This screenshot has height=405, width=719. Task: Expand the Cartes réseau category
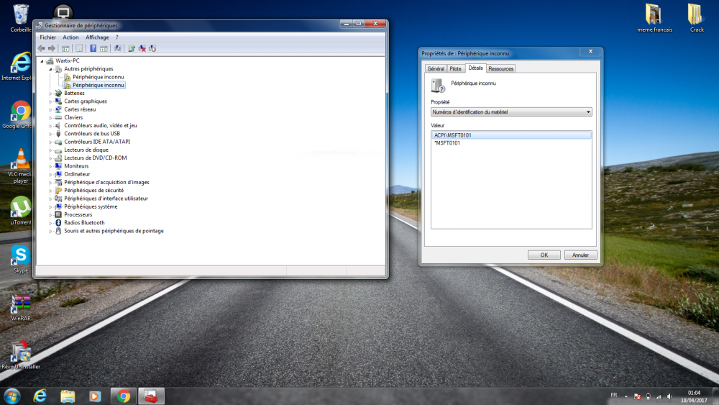(x=50, y=109)
